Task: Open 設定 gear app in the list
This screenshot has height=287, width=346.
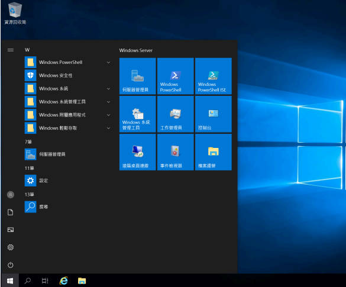Action: 69,180
